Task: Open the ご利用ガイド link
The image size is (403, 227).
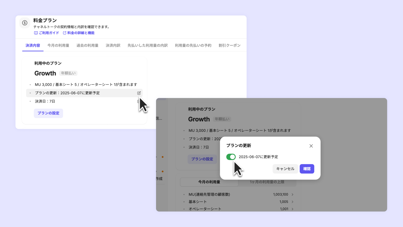Action: (47, 33)
